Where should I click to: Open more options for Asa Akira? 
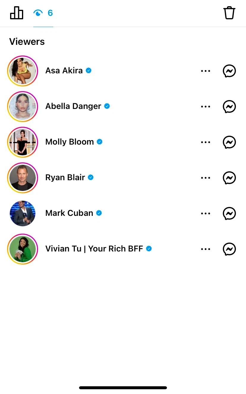coord(206,71)
